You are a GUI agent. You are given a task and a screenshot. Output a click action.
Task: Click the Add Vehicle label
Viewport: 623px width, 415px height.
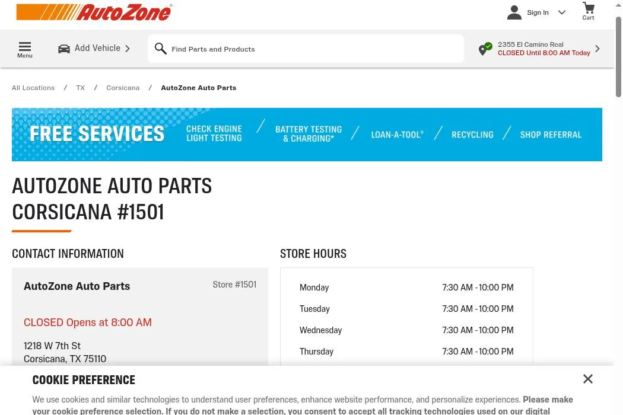97,48
